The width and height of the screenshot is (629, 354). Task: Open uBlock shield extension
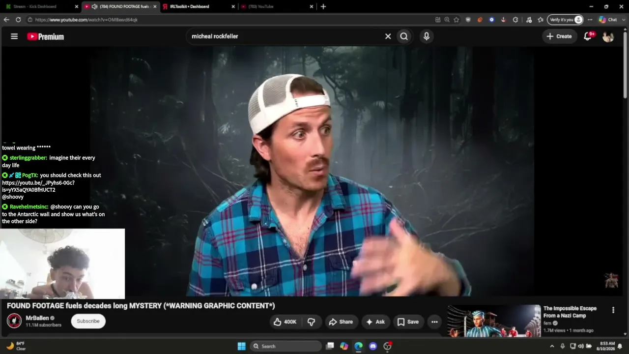[468, 20]
